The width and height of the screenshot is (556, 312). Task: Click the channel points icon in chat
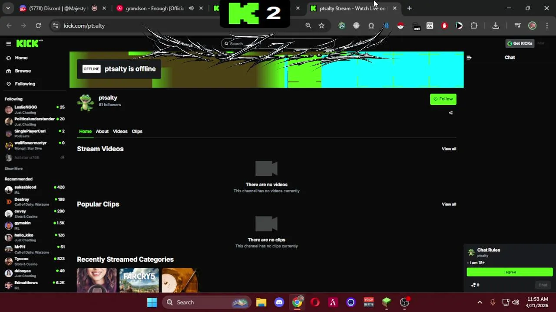point(473,285)
